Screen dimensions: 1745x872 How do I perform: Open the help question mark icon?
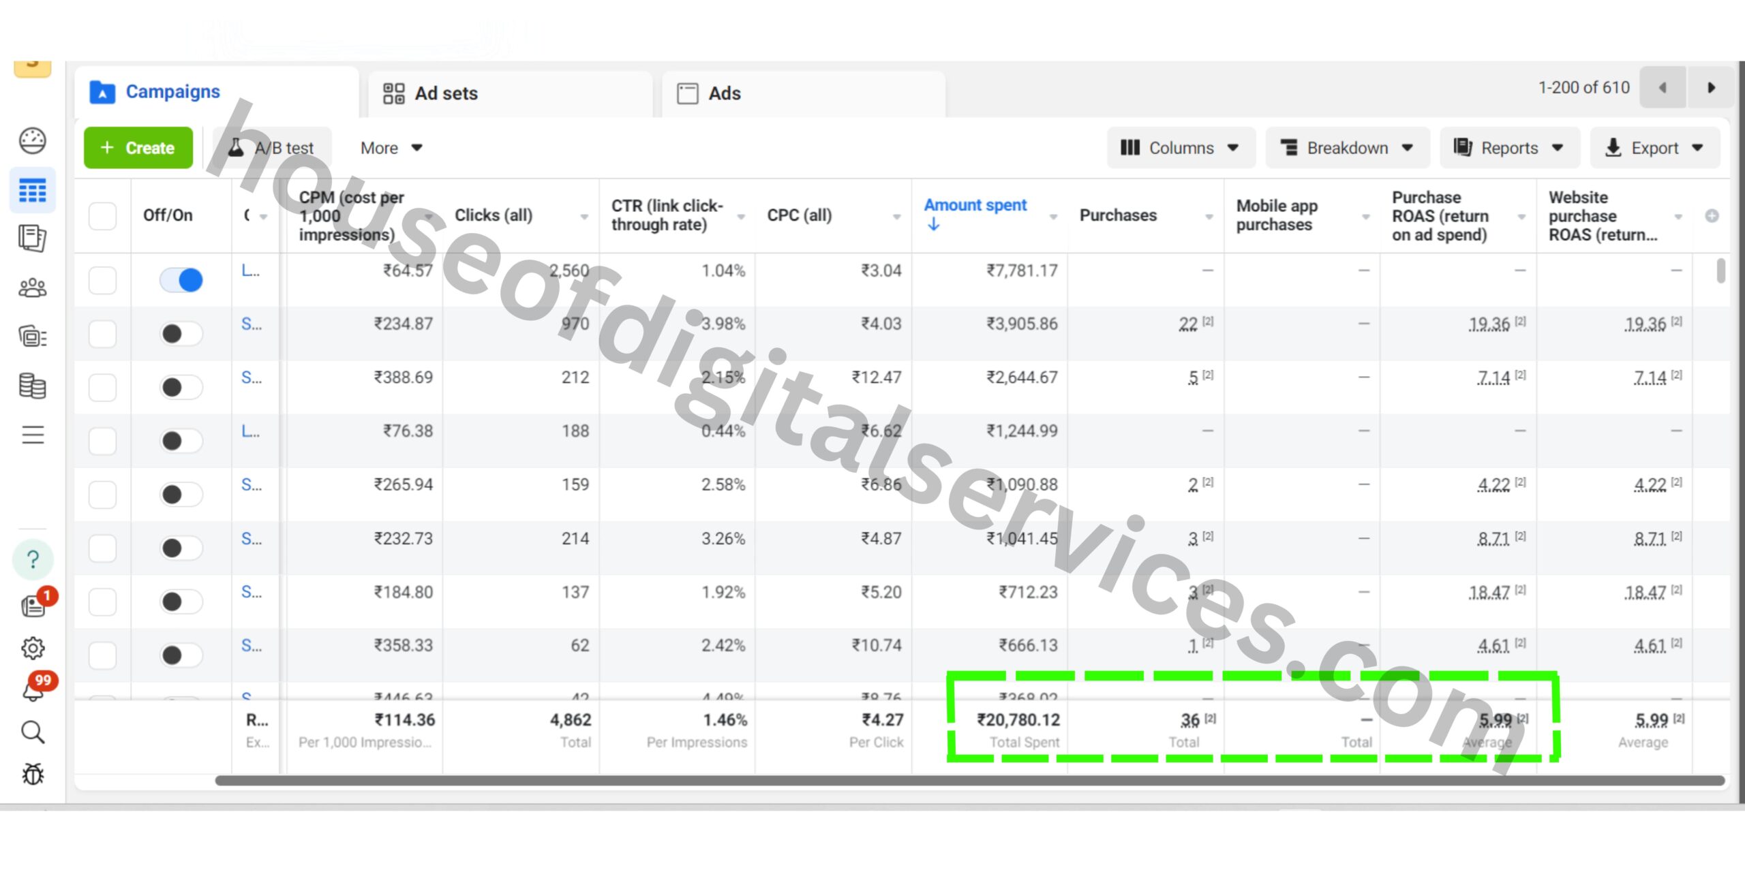pos(32,559)
